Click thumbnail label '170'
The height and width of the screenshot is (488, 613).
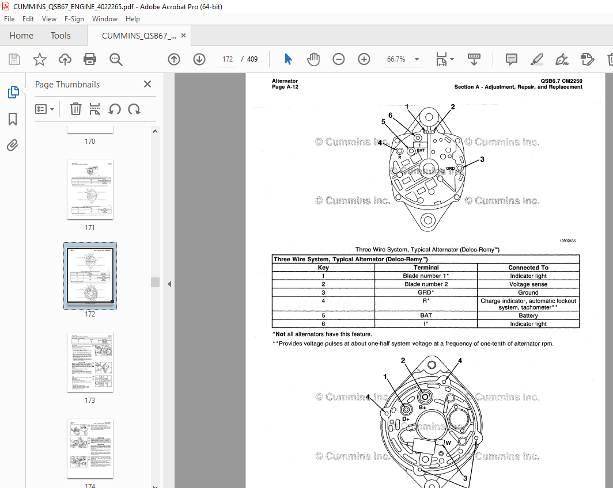[x=90, y=142]
